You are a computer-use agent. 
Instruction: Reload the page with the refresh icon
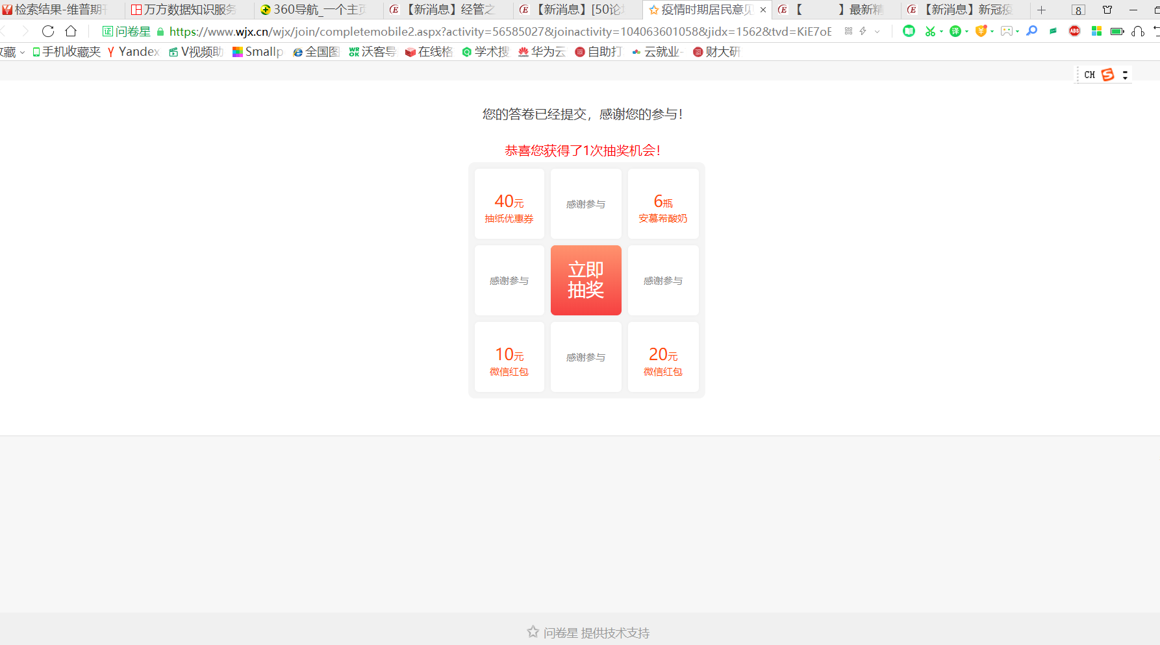pos(48,31)
